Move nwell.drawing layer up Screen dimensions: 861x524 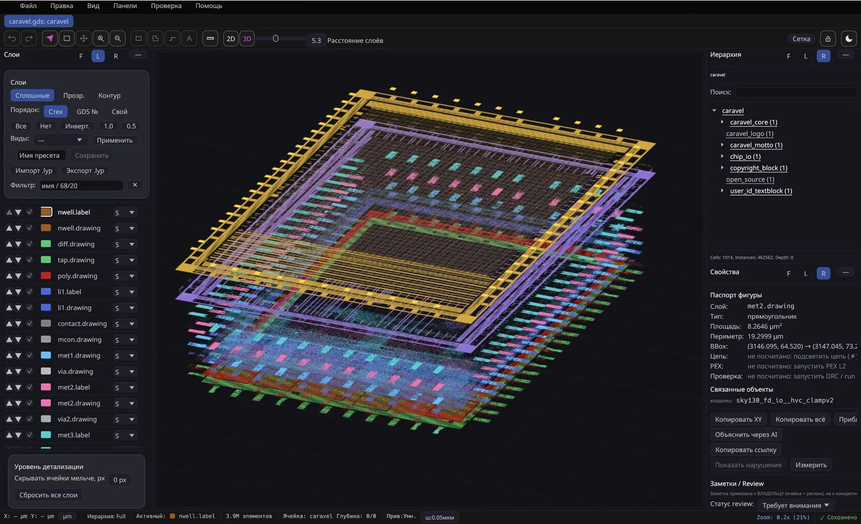[x=9, y=228]
